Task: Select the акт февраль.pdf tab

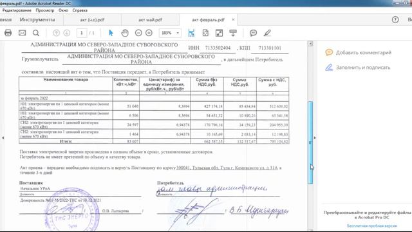Action: pyautogui.click(x=209, y=20)
